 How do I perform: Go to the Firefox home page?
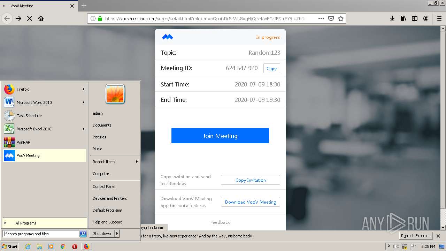coord(41,18)
